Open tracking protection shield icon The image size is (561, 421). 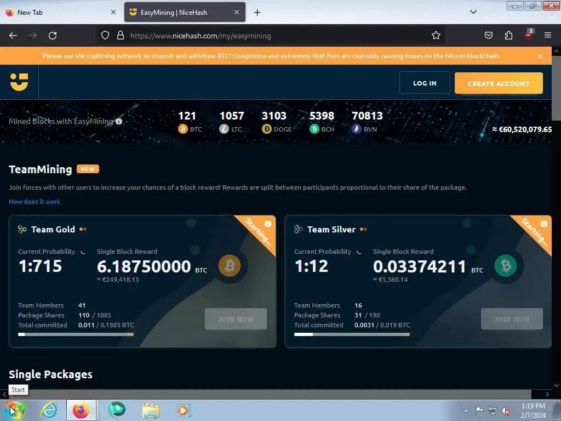(105, 36)
